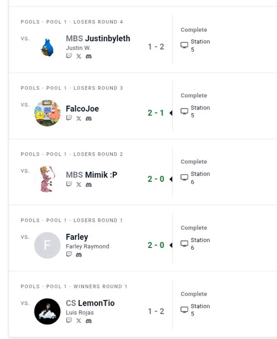The image size is (277, 339).
Task: Open MBS Mimik :P's Discord icon
Action: (x=89, y=184)
